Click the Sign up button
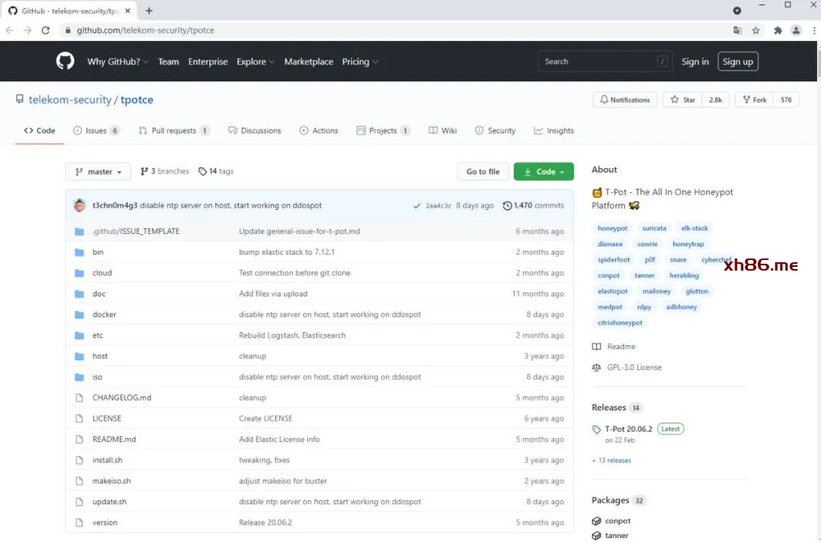This screenshot has height=542, width=821. (x=737, y=62)
